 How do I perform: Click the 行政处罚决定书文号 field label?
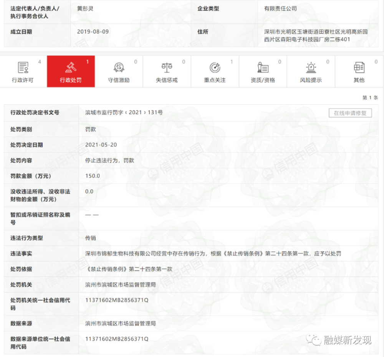35,113
